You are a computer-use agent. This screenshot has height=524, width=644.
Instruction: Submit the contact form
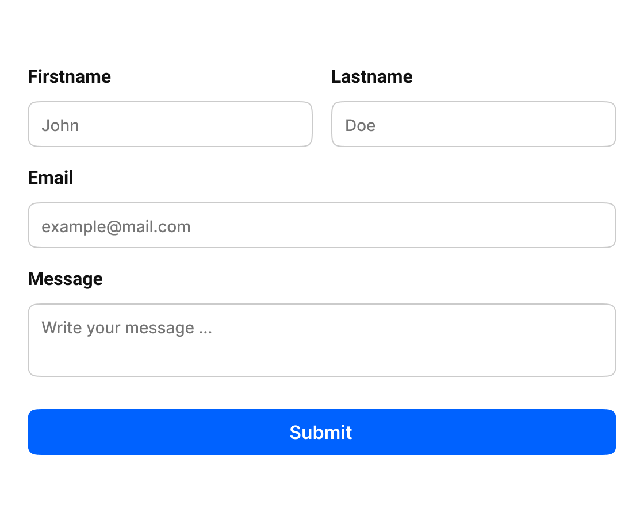coord(322,432)
